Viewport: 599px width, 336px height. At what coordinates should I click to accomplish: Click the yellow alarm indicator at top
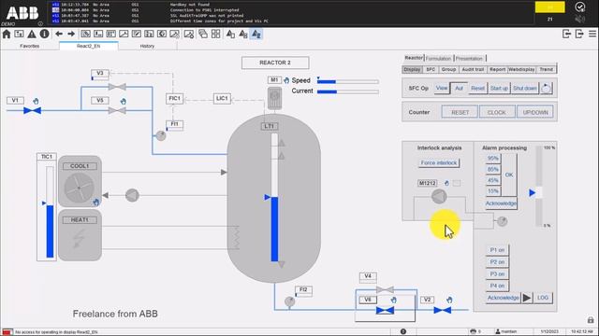pyautogui.click(x=549, y=7)
